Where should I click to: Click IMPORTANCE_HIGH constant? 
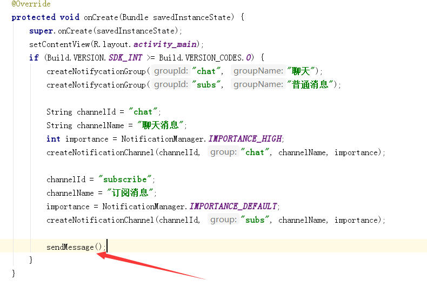click(245, 139)
